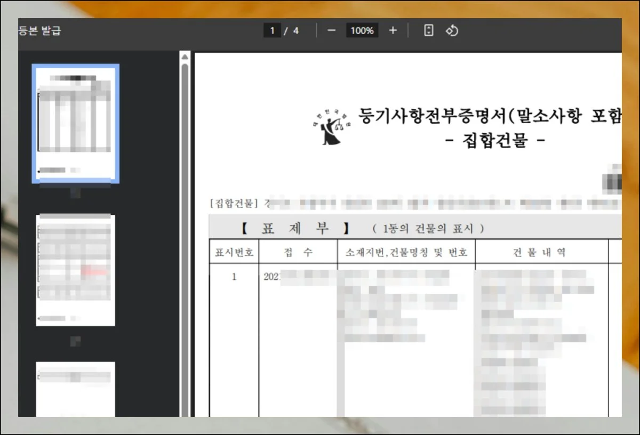This screenshot has width=640, height=435.
Task: Edit the current page number field
Action: tap(272, 31)
